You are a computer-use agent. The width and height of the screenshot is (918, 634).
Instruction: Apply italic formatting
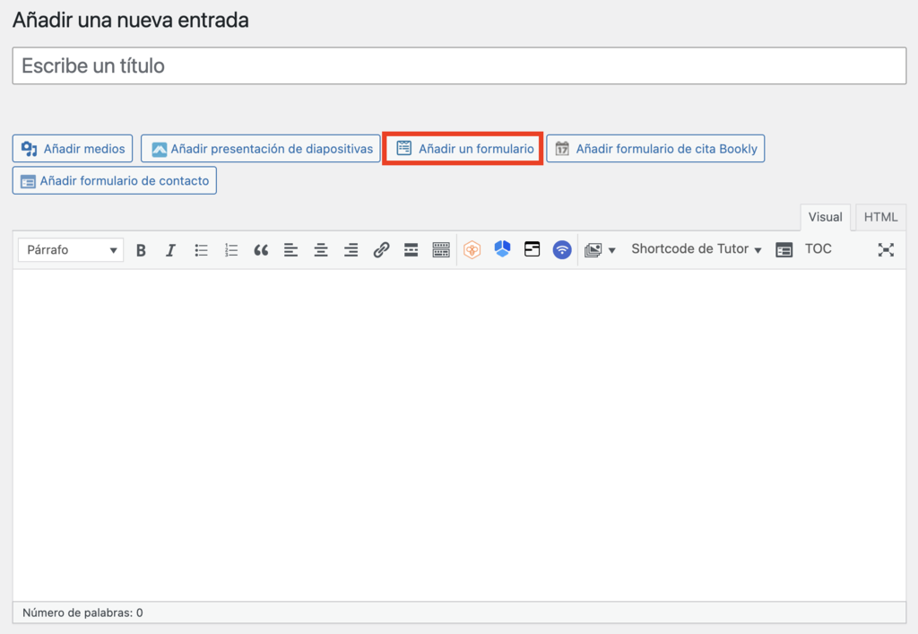170,249
